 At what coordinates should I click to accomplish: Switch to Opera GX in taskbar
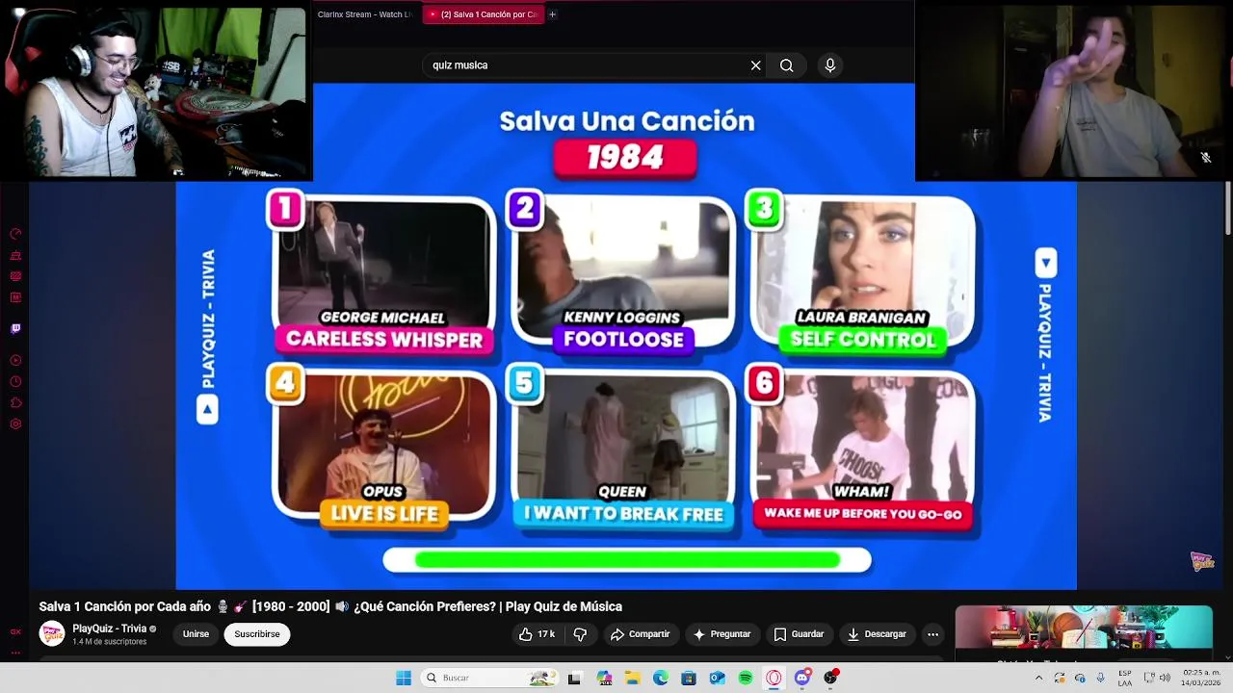774,678
